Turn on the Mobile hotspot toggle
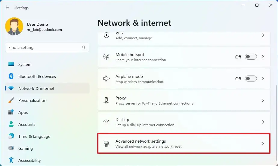Image resolution: width=278 pixels, height=166 pixels. (x=251, y=57)
